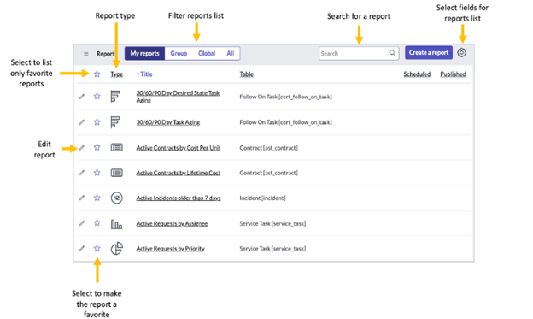
Task: Open Active Requests by Assignee link
Action: (172, 224)
